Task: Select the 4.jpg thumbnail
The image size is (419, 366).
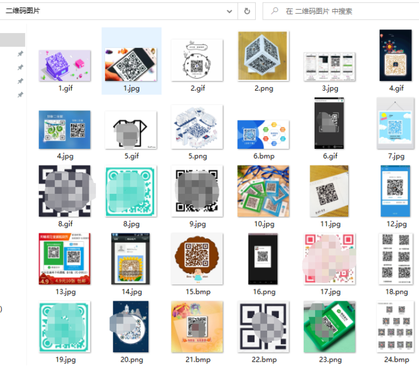Action: pyautogui.click(x=65, y=130)
